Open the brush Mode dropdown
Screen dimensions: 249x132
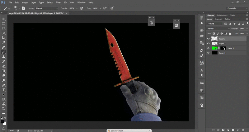47,8
